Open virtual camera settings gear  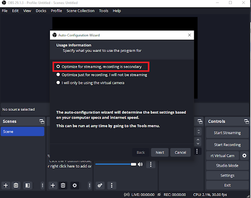tap(244, 156)
